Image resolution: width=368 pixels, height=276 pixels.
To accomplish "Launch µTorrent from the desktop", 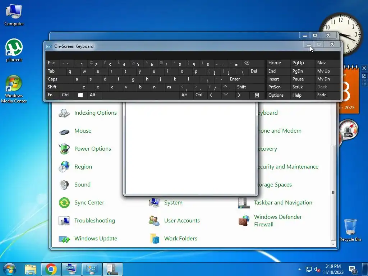I will [x=14, y=50].
